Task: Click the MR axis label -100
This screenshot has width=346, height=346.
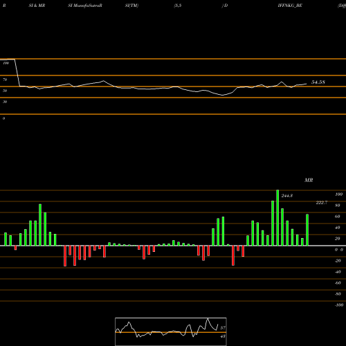Action: coord(339,305)
